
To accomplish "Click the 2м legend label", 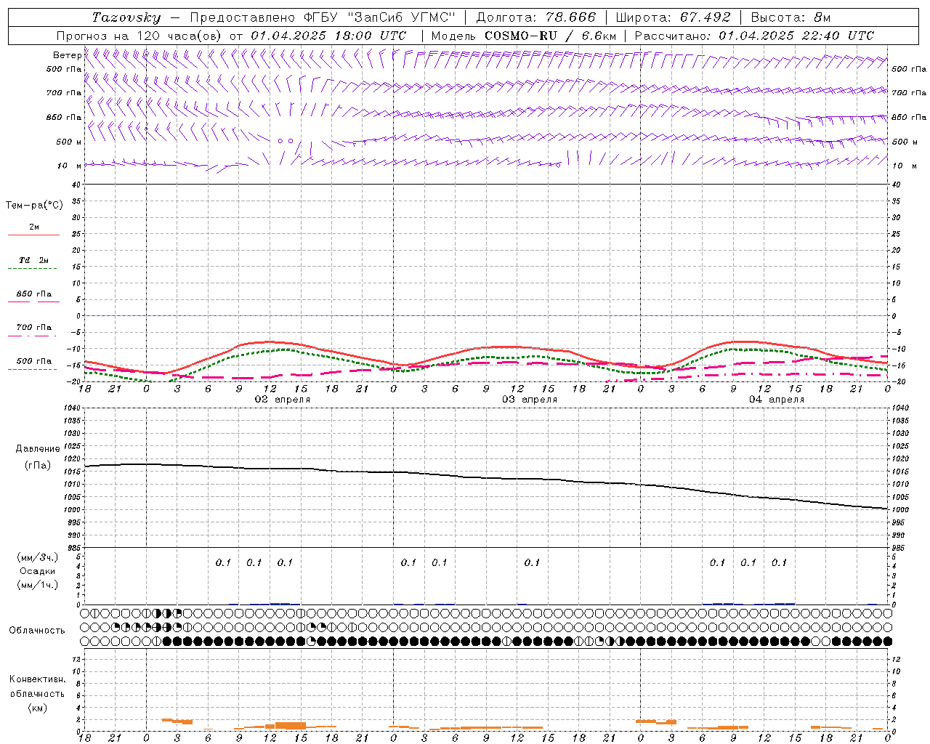I will (x=34, y=227).
